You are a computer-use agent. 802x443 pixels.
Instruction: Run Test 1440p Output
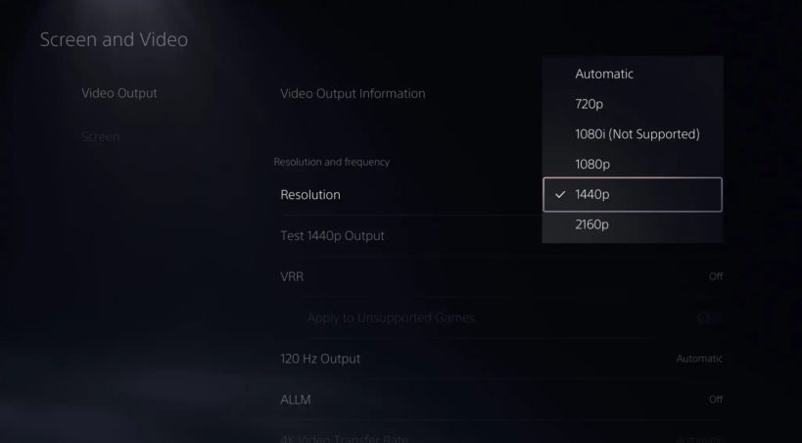coord(332,235)
